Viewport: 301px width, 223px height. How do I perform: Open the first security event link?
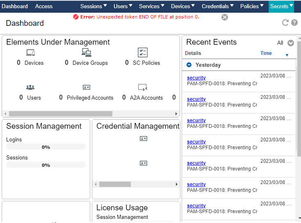click(196, 78)
